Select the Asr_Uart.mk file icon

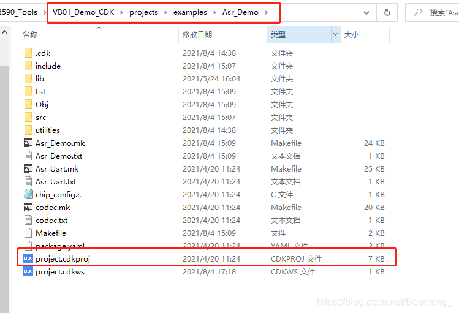(x=28, y=169)
